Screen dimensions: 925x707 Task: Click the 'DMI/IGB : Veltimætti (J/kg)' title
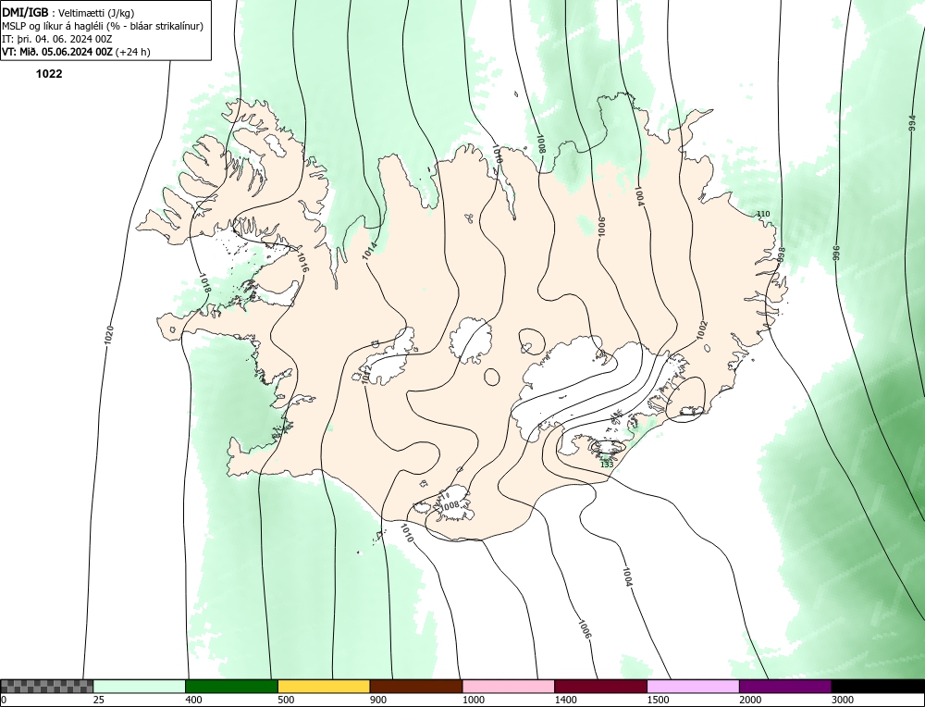tap(68, 12)
